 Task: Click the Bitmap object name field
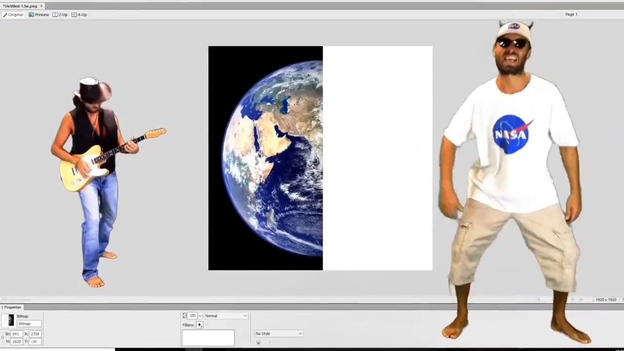29,324
